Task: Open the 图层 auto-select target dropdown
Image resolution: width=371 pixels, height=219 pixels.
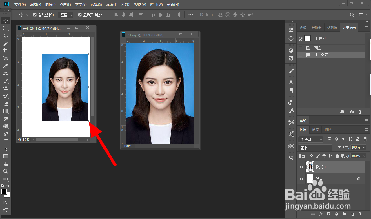Action: (66, 15)
